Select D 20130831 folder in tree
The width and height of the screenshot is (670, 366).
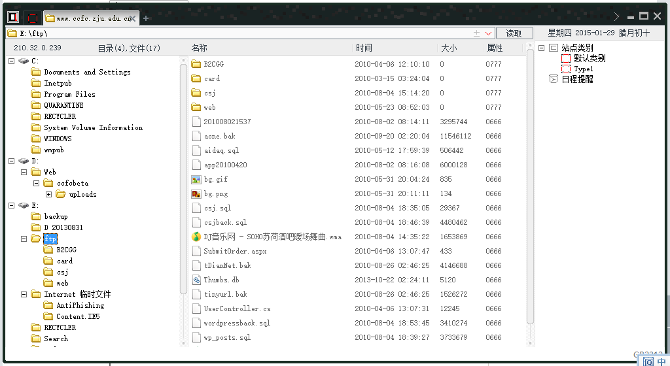coord(63,227)
